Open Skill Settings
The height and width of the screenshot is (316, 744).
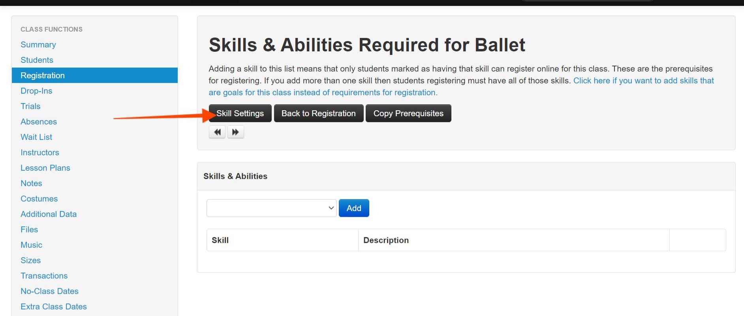coord(240,113)
